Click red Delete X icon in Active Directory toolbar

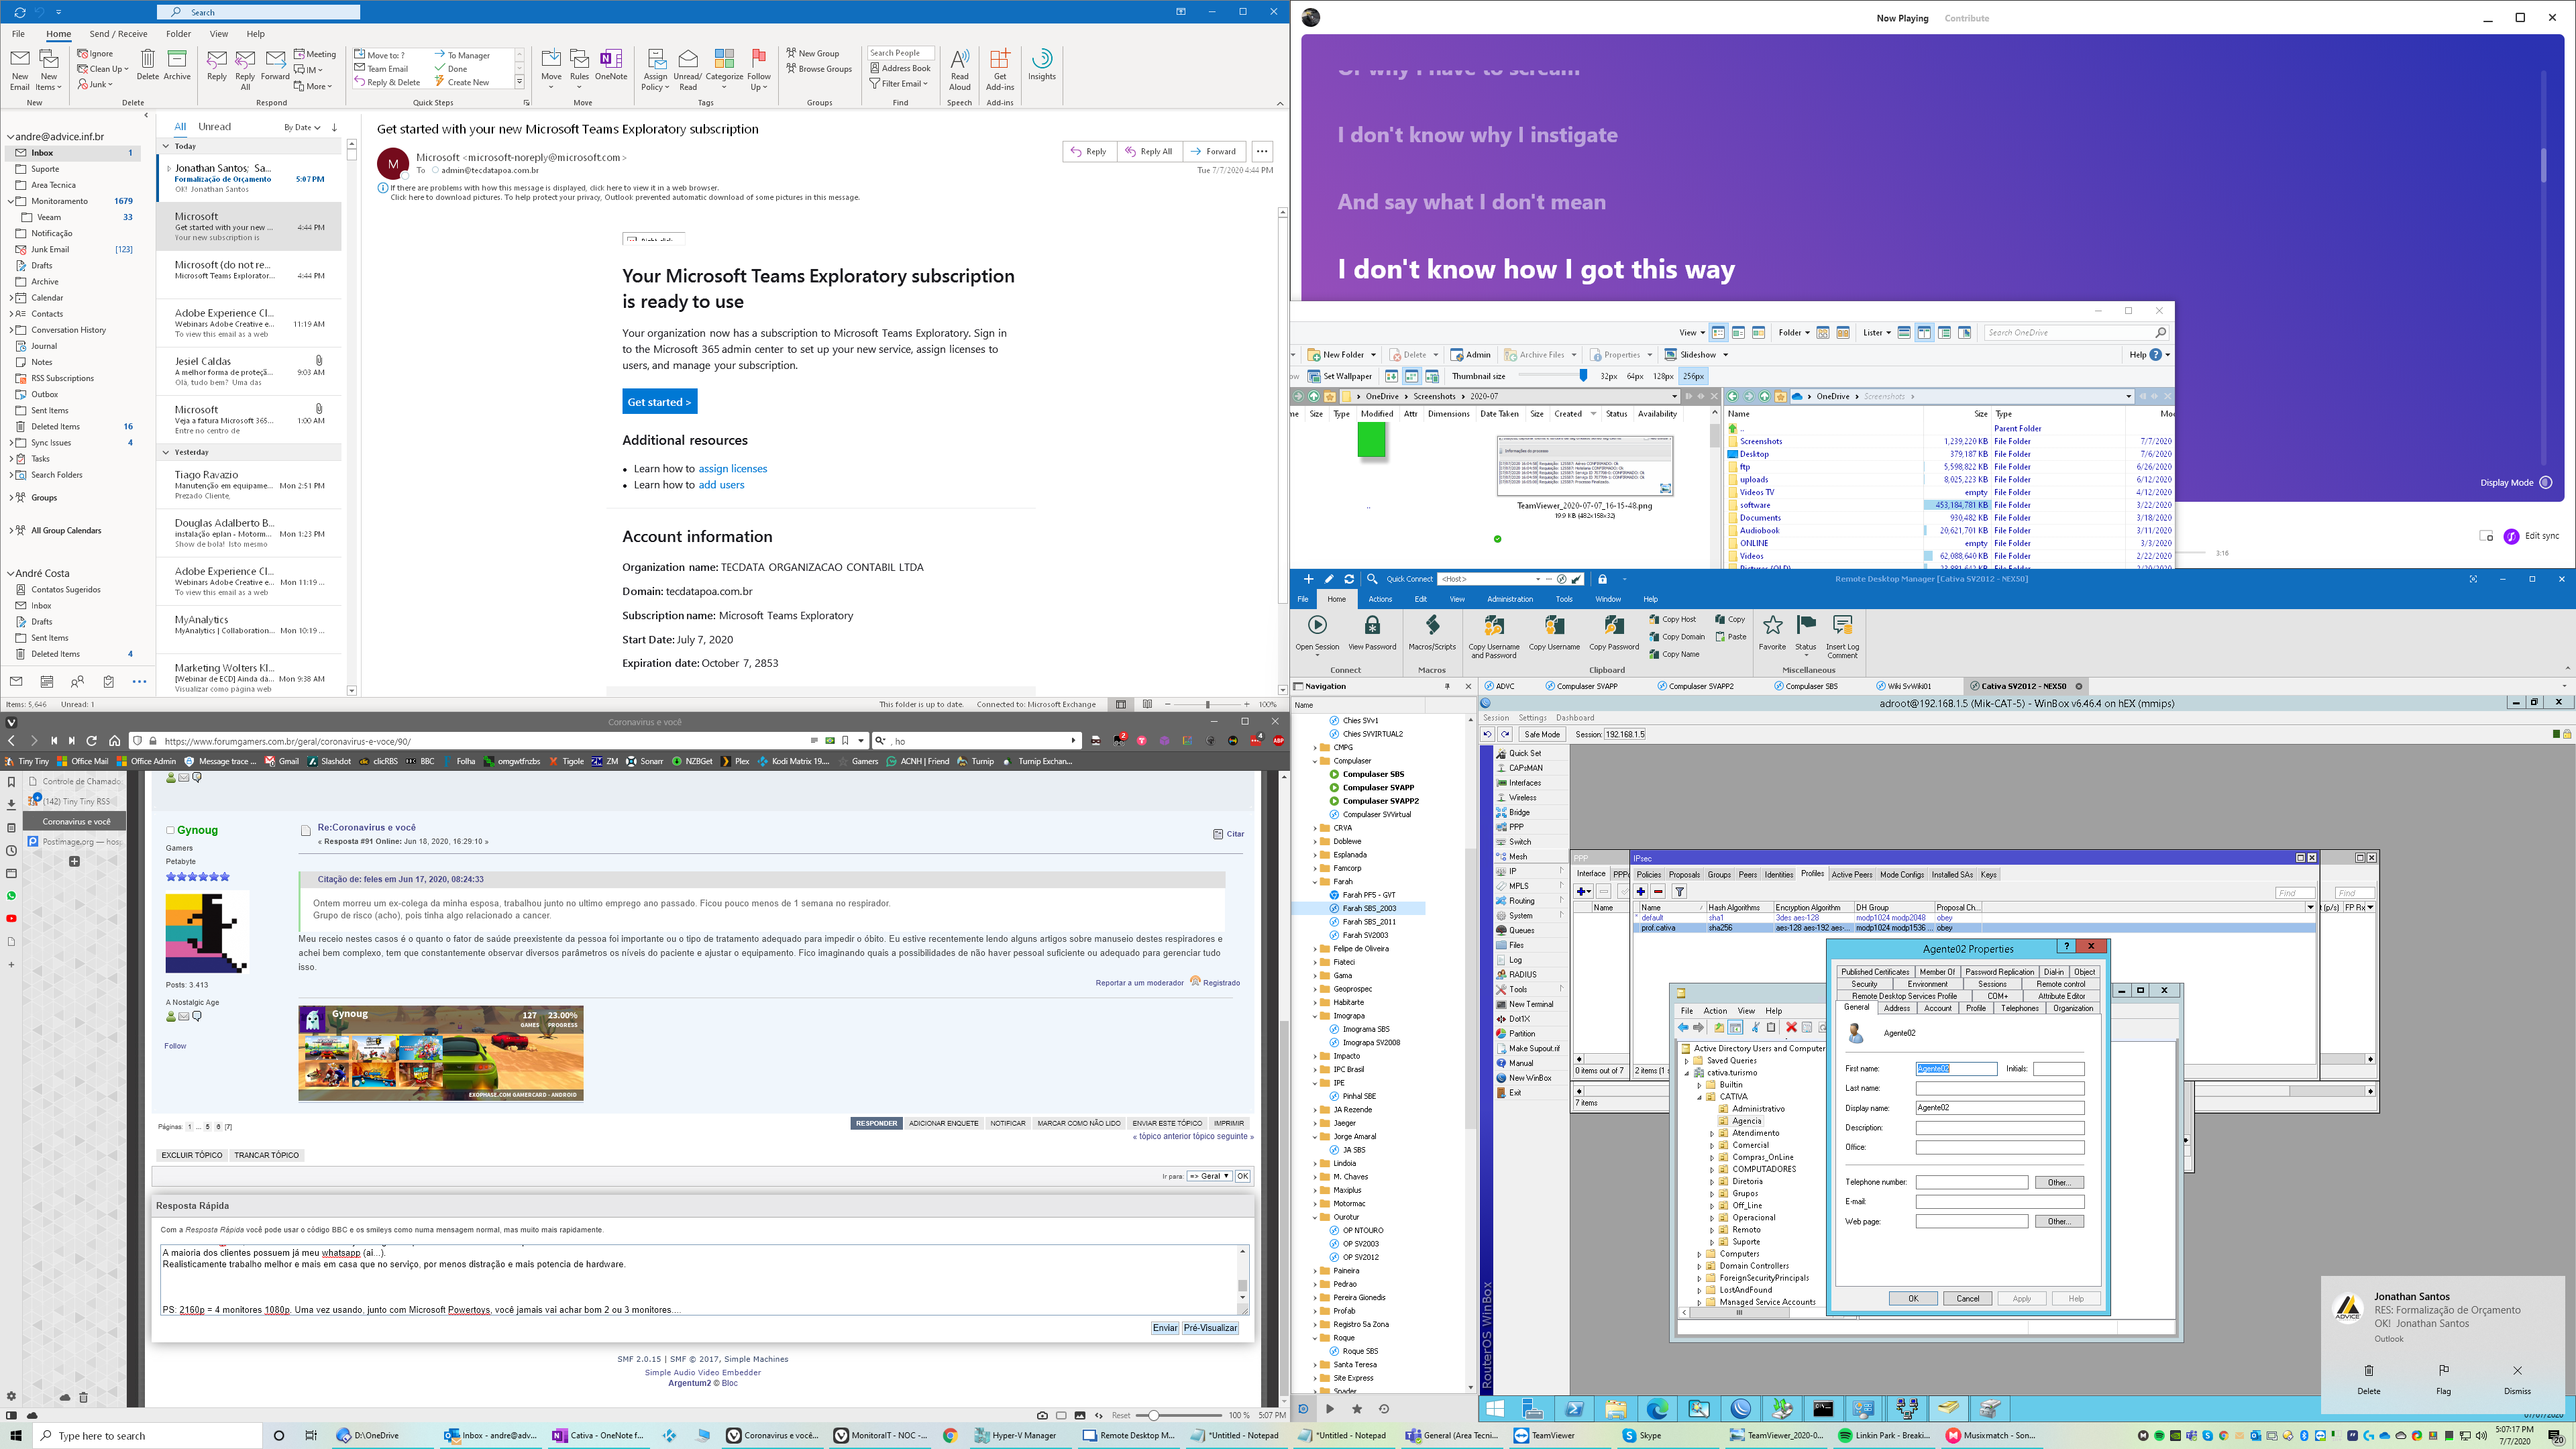coord(1792,1028)
